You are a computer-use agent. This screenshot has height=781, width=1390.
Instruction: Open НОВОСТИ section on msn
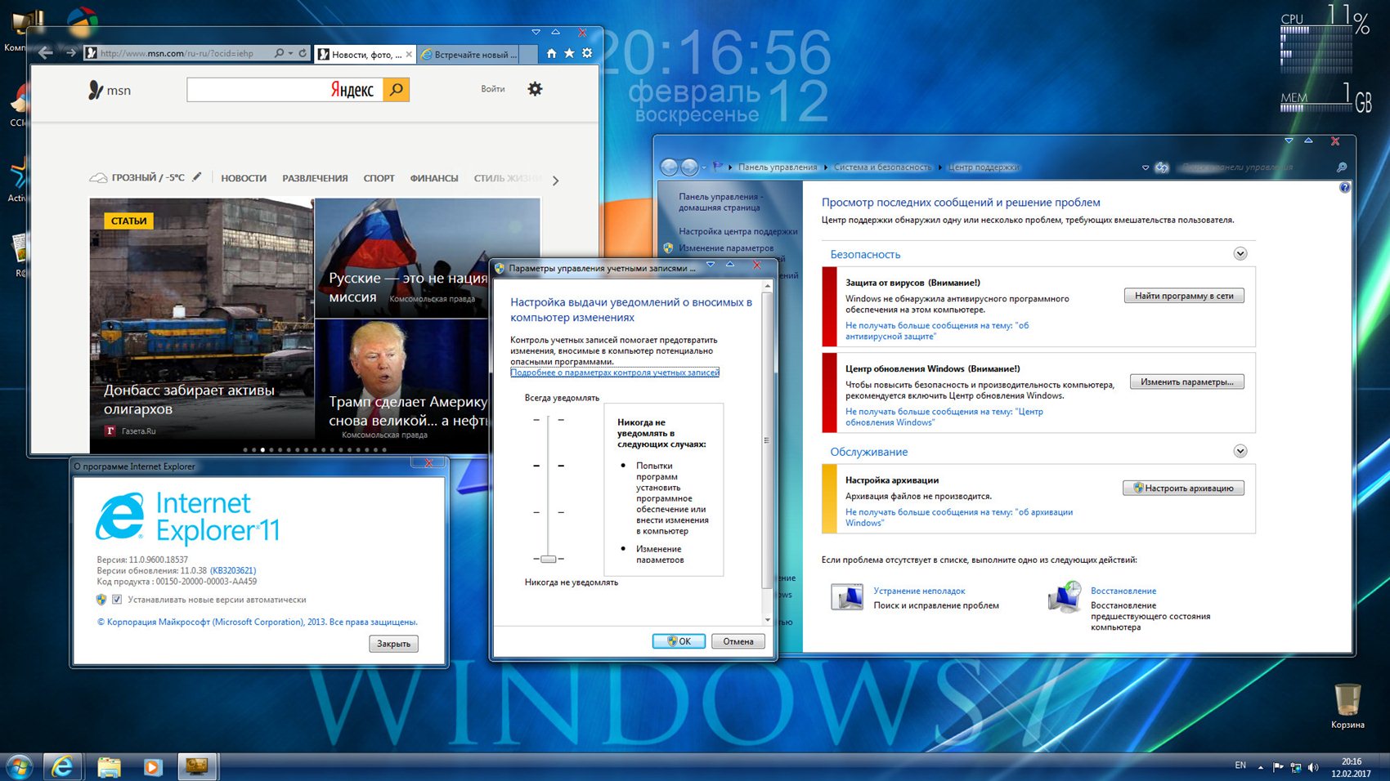tap(244, 178)
